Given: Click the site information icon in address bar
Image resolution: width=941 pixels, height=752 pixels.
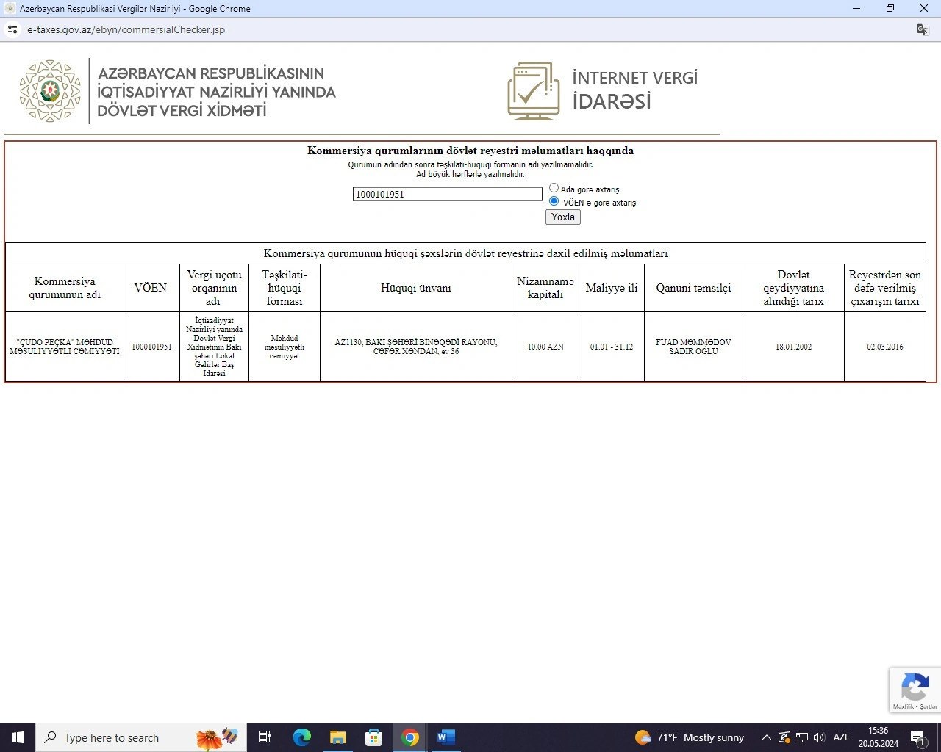Looking at the screenshot, I should (x=12, y=29).
